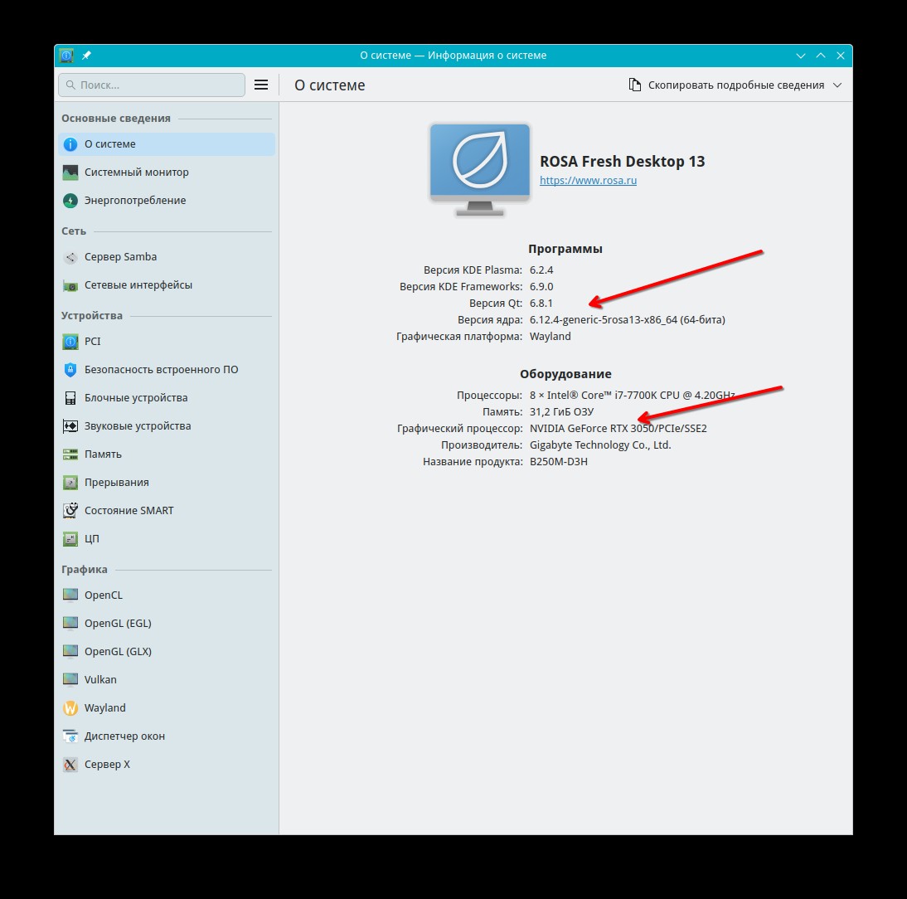Open the OpenGL (GLX) icon
The image size is (907, 899).
(x=70, y=652)
